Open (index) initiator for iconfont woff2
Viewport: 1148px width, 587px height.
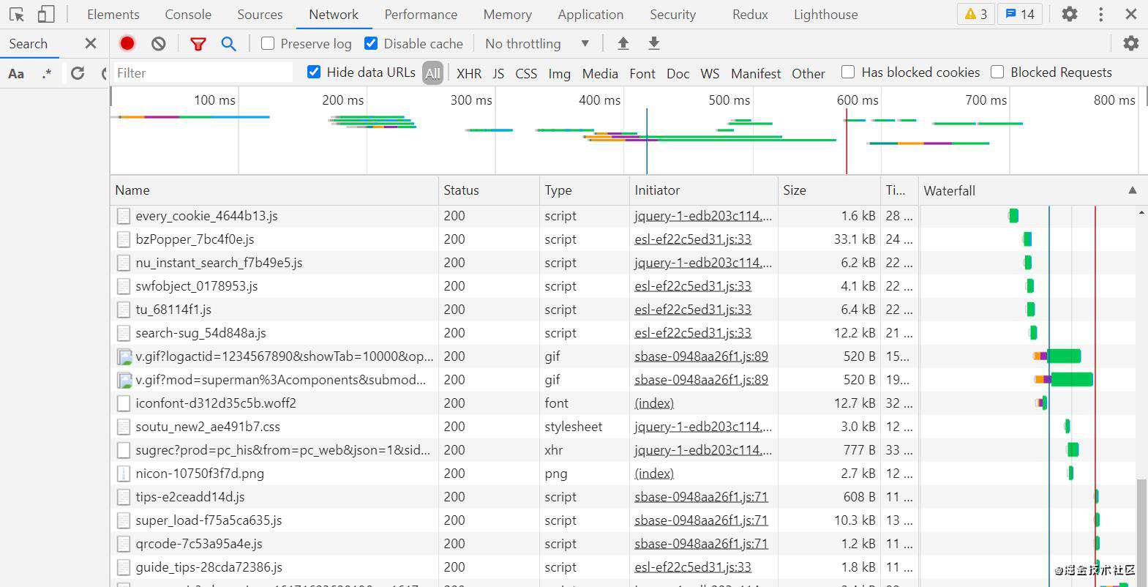point(654,403)
